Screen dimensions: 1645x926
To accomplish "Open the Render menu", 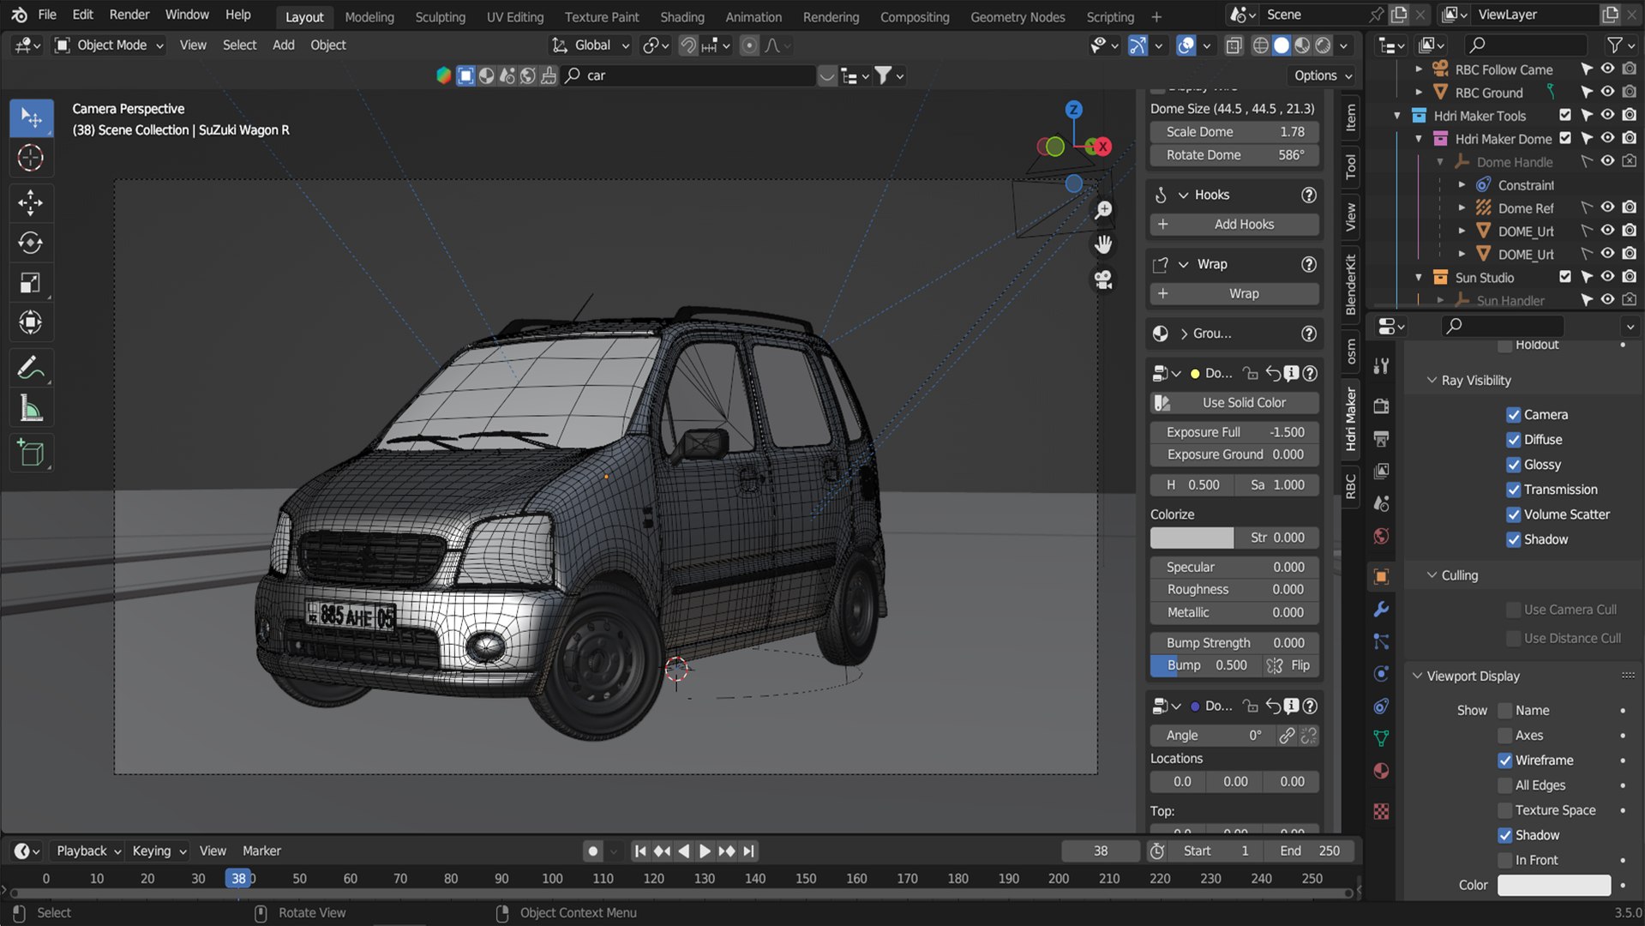I will [x=129, y=15].
